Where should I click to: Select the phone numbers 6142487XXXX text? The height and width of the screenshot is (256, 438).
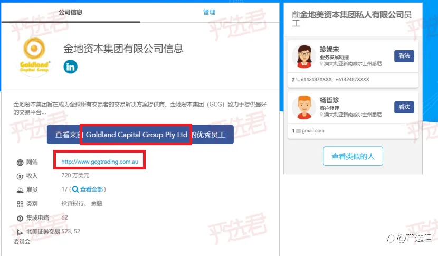click(x=335, y=79)
